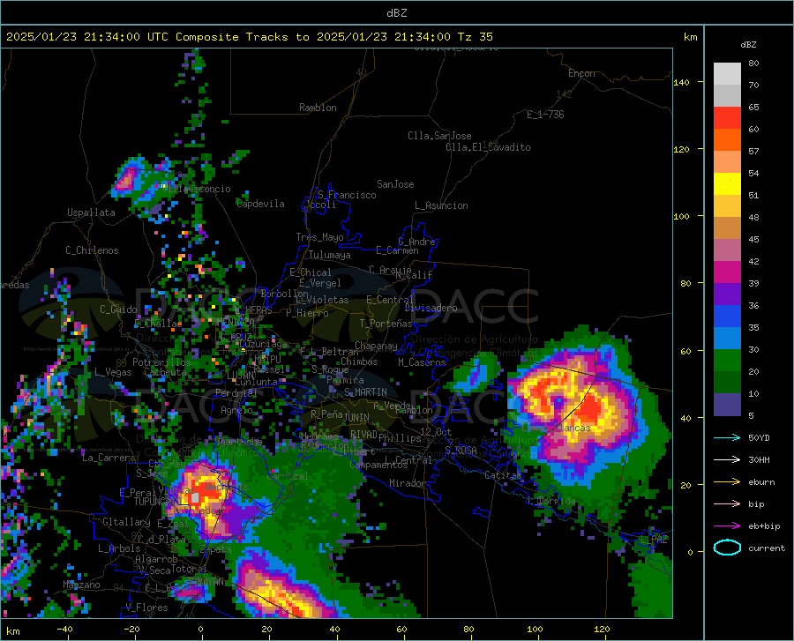The image size is (794, 641).
Task: Click the 'E_1-736' map label
Action: (x=545, y=115)
